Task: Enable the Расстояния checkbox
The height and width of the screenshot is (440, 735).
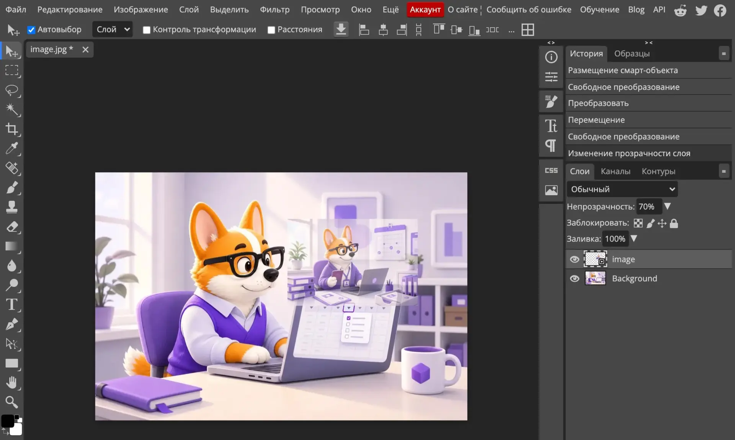Action: pyautogui.click(x=271, y=30)
